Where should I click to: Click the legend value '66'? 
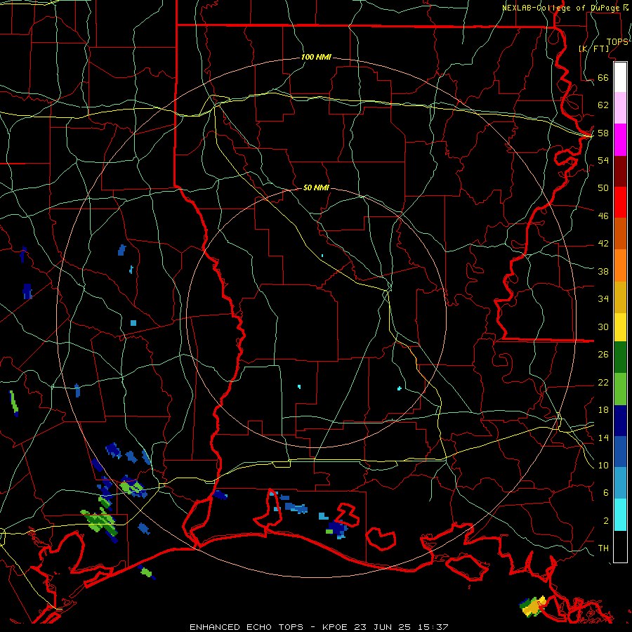click(x=603, y=77)
